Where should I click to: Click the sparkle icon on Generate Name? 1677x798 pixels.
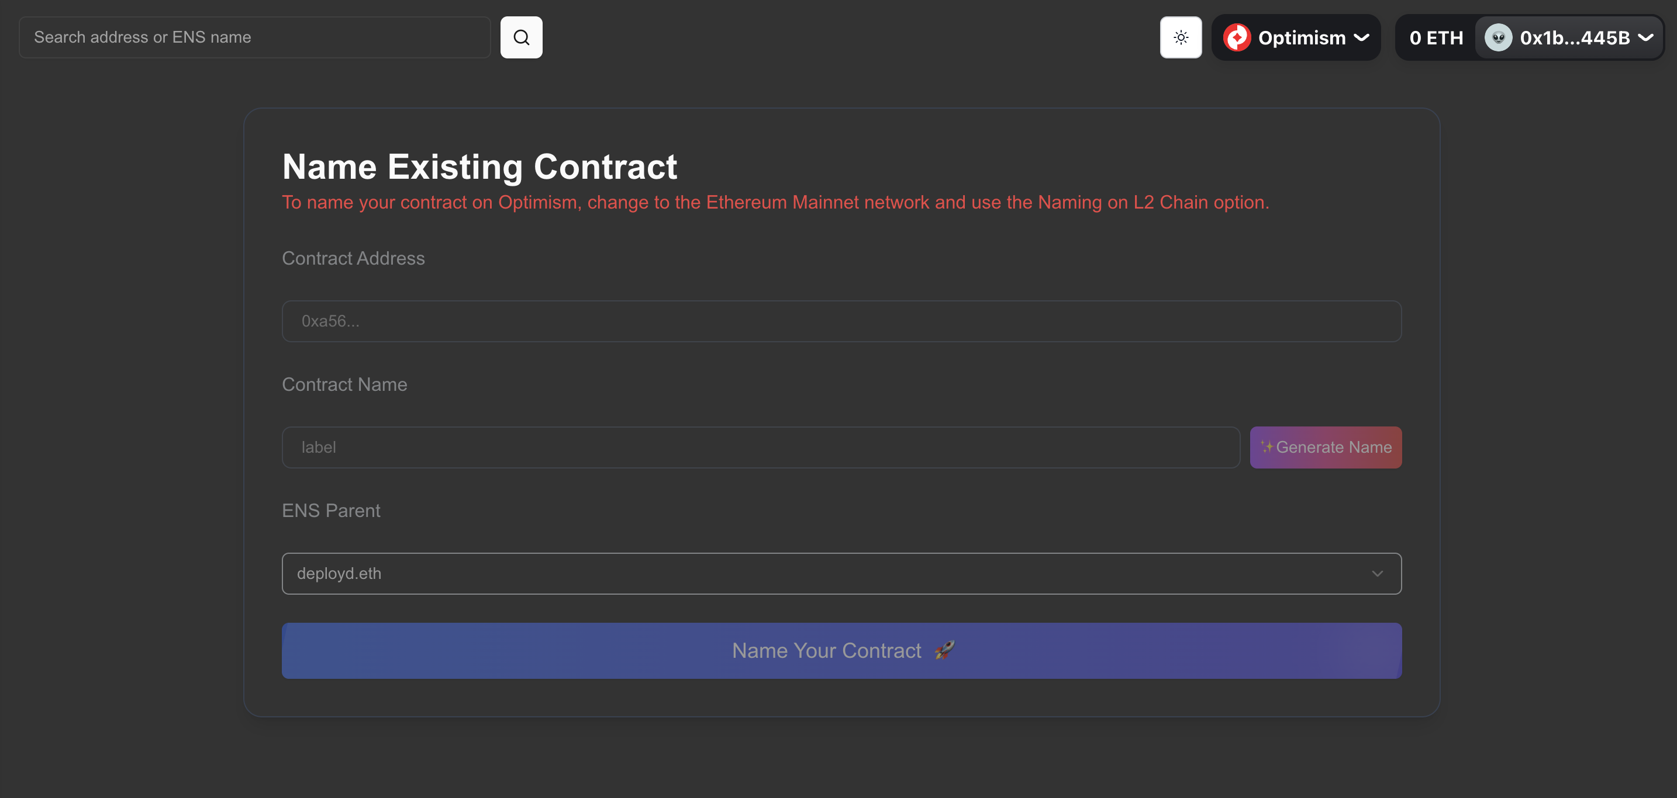click(1266, 446)
